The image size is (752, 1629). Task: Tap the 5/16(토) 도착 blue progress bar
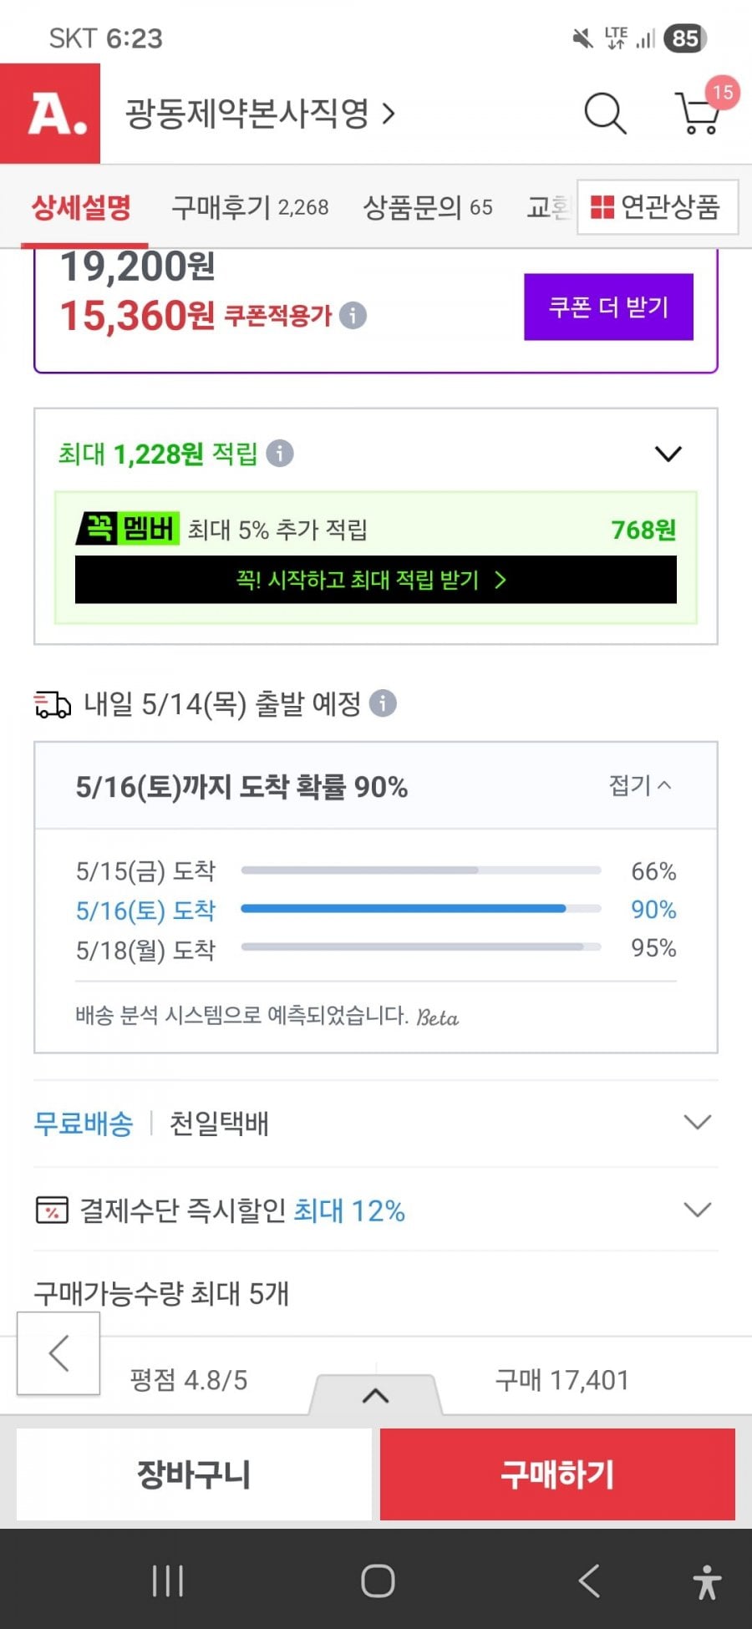pyautogui.click(x=421, y=908)
